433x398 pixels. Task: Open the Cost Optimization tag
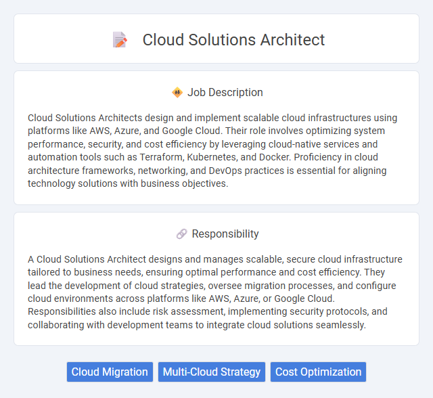tap(318, 372)
